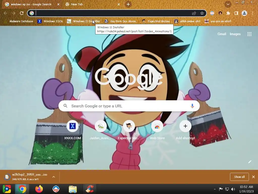Open the Windows 11 Installer bookmark

coord(84,21)
